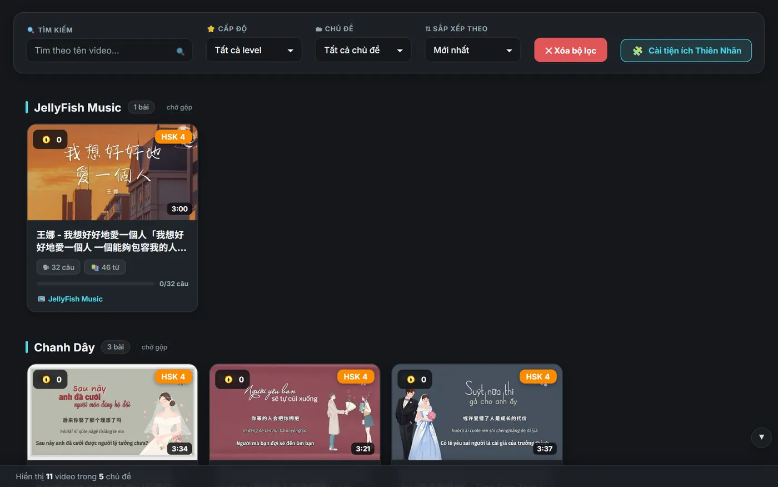
Task: Open the 'Mới nhất' sort dropdown
Action: (x=473, y=50)
